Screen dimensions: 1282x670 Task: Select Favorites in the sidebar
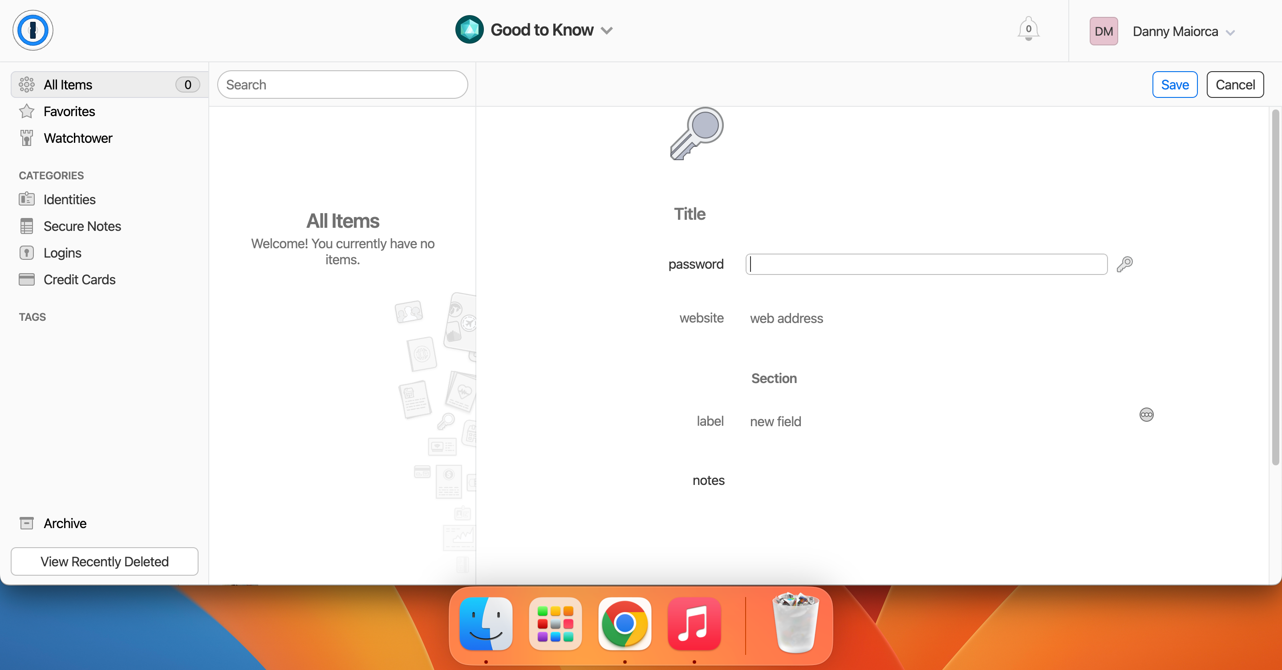coord(69,111)
